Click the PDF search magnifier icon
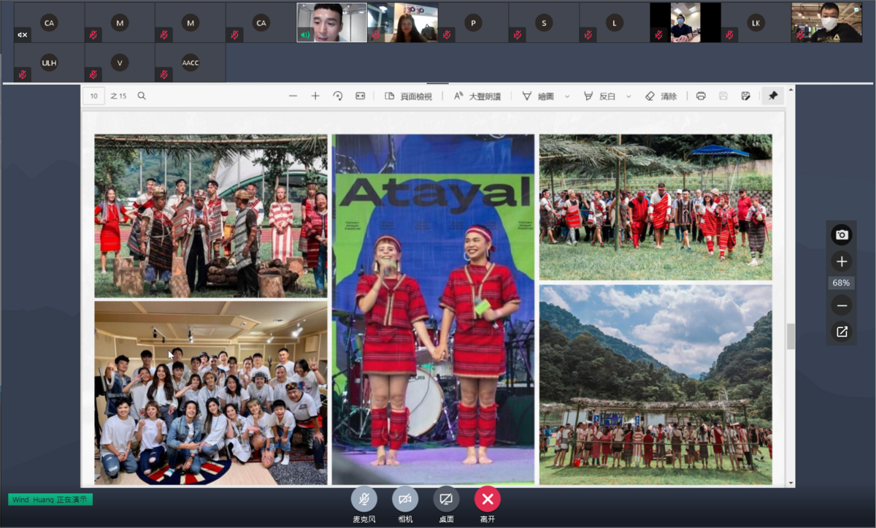Image resolution: width=876 pixels, height=528 pixels. [x=142, y=96]
